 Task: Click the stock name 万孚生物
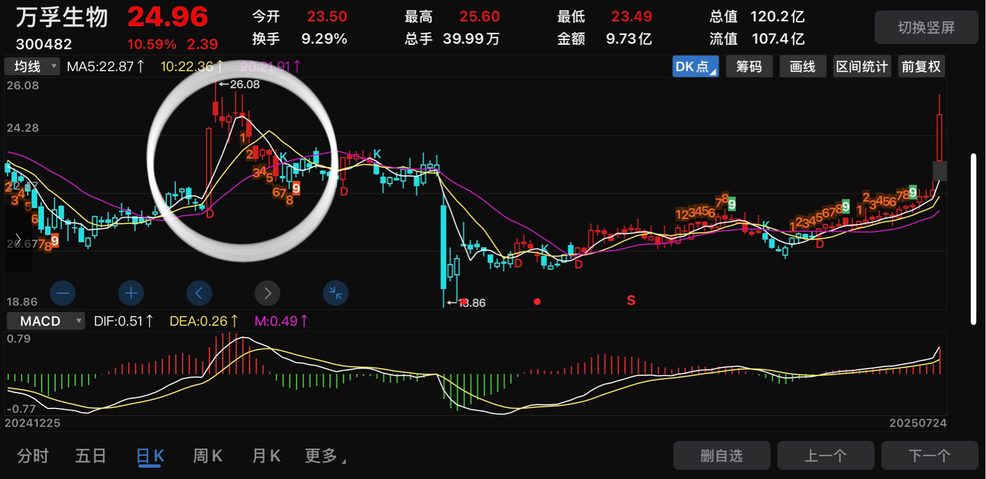click(61, 17)
